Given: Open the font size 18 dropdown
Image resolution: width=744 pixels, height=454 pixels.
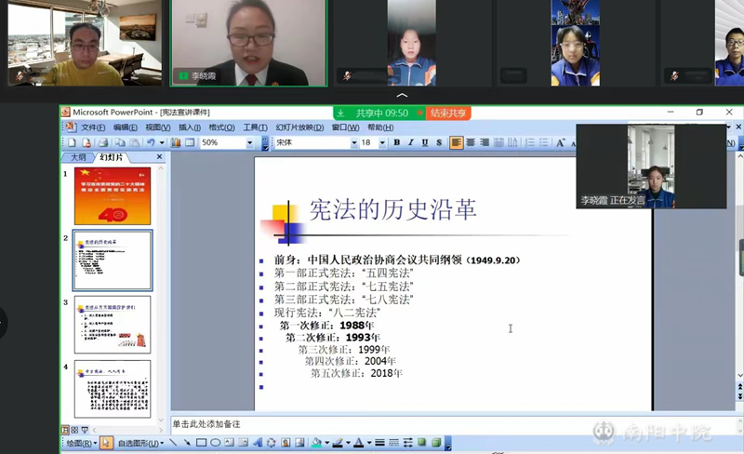Looking at the screenshot, I should tap(381, 143).
